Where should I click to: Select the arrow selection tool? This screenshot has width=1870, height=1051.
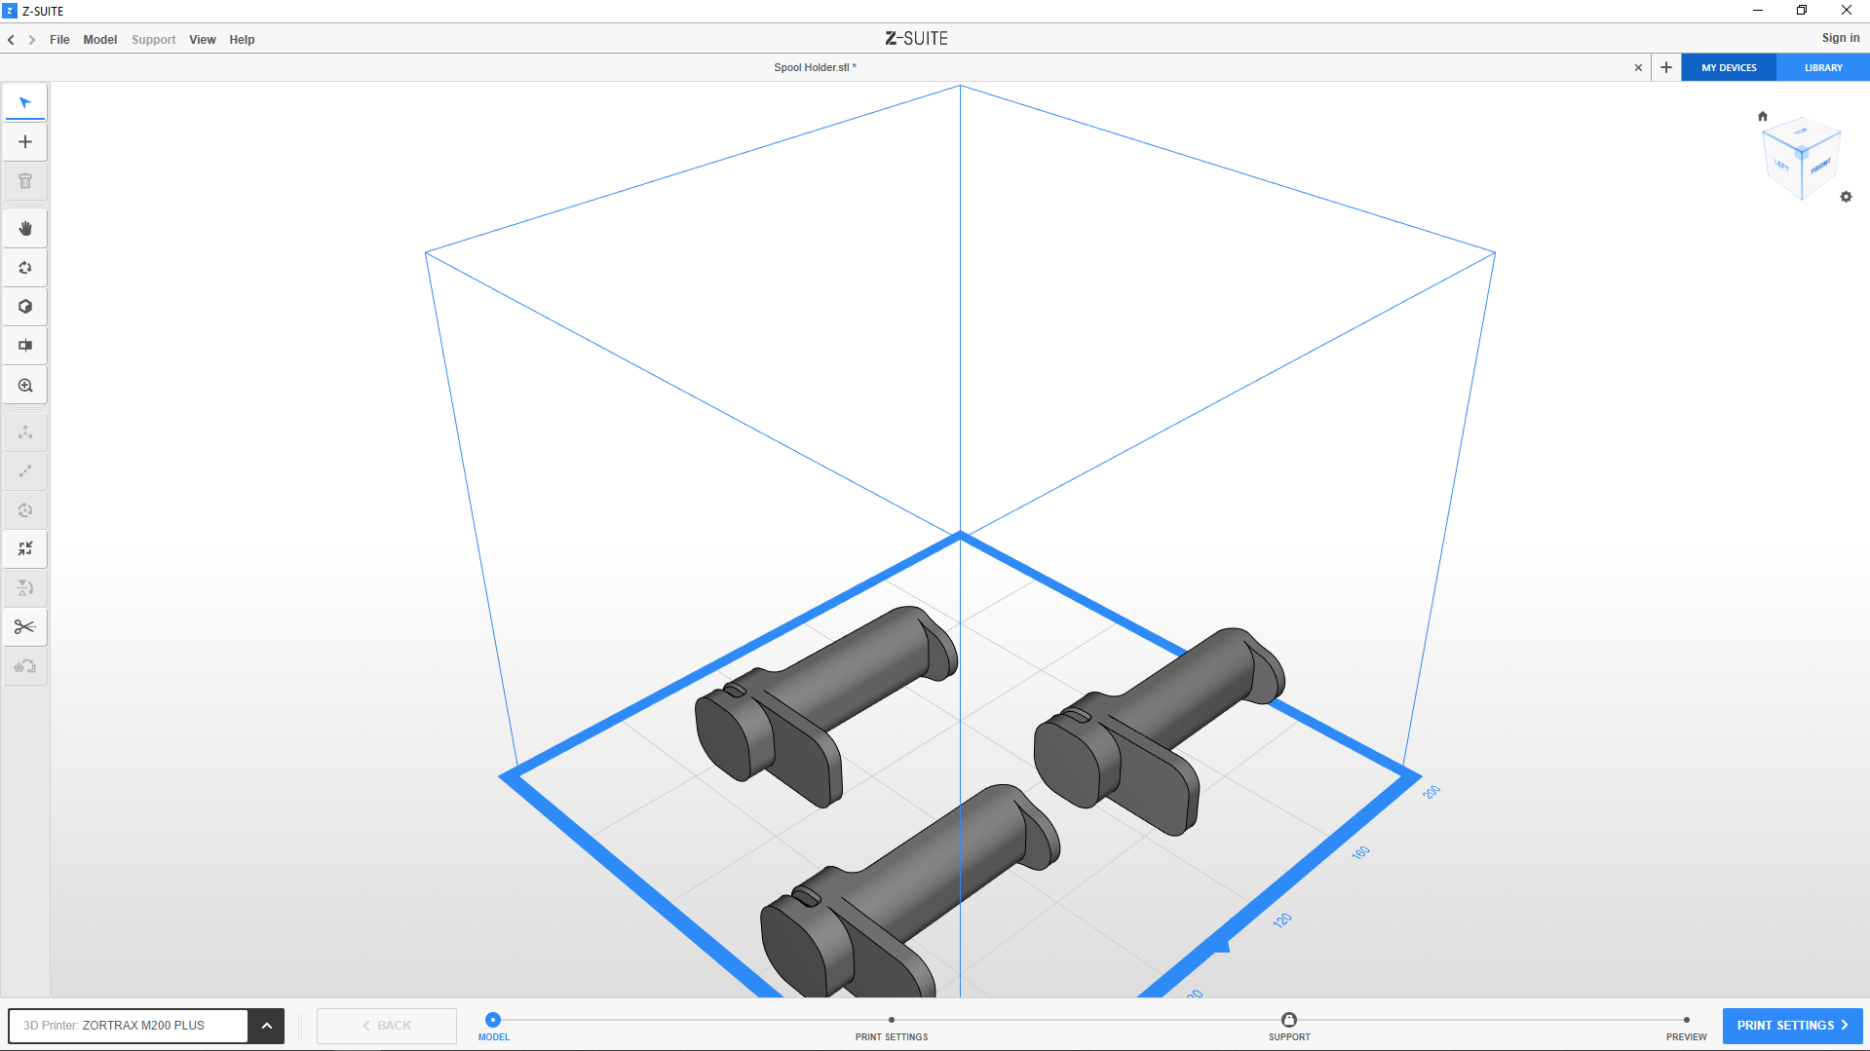[x=25, y=102]
